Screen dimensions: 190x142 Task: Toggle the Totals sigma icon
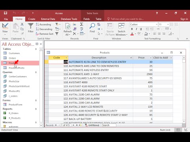point(82,24)
